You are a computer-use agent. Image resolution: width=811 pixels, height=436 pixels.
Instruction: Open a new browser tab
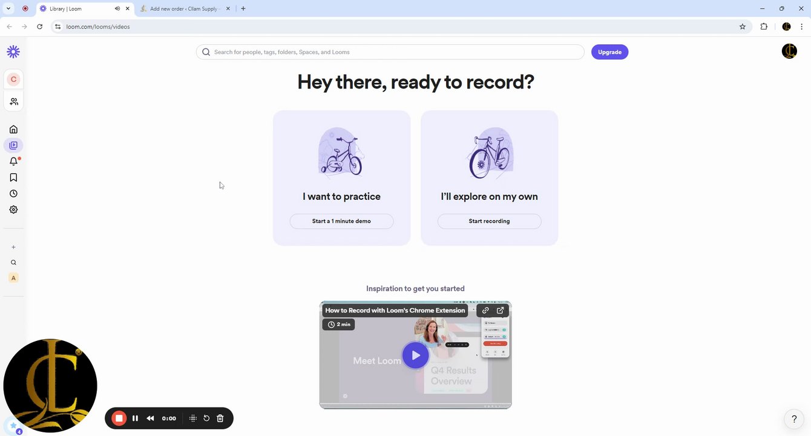click(x=243, y=8)
